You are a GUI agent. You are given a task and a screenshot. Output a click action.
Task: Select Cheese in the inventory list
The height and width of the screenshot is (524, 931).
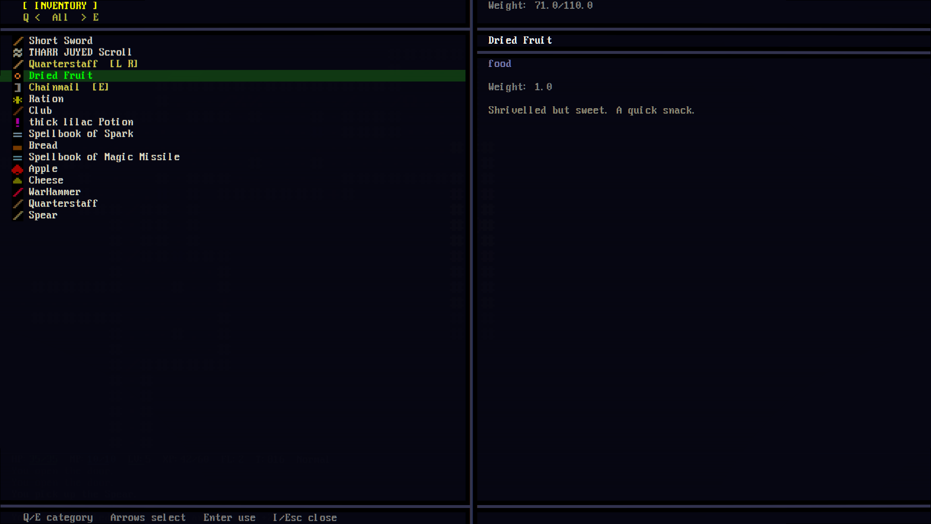233,180
